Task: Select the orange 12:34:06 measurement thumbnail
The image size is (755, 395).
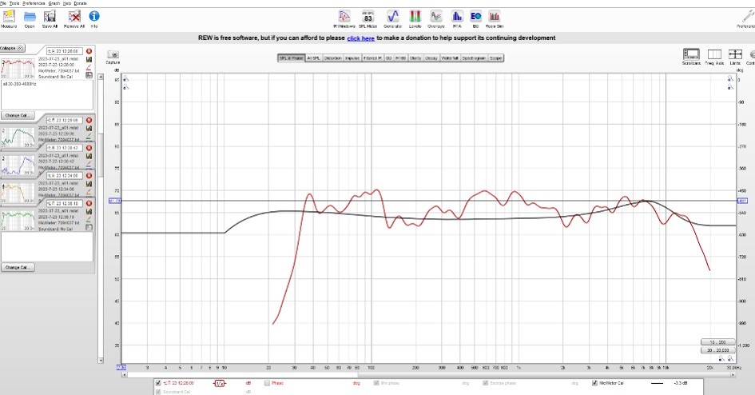Action: pyautogui.click(x=18, y=193)
